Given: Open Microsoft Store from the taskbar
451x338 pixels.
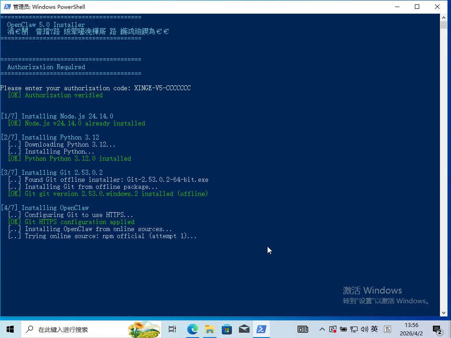Looking at the screenshot, I should 227,329.
